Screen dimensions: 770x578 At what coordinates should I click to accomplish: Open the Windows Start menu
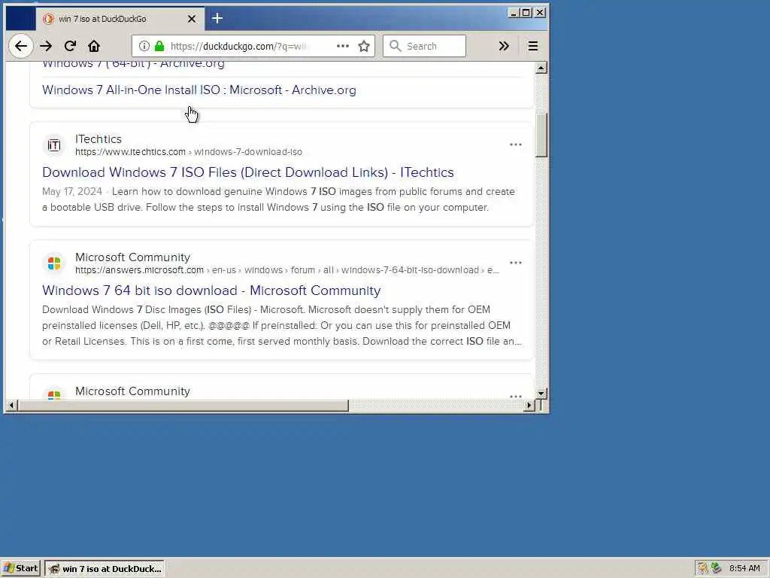tap(20, 568)
